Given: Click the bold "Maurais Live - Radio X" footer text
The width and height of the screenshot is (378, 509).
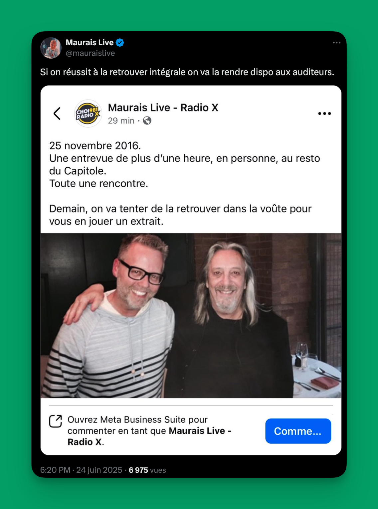Looking at the screenshot, I should coord(149,436).
